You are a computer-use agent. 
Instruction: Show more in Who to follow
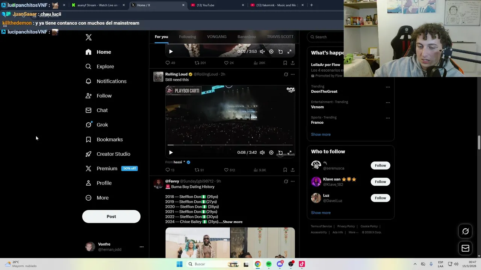(321, 213)
